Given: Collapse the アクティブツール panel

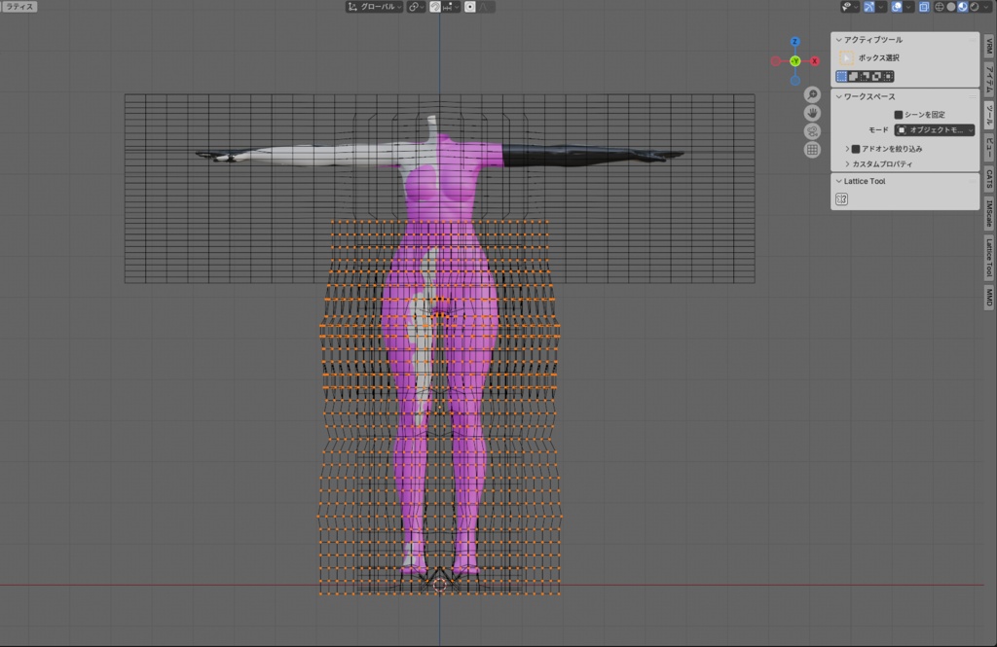Looking at the screenshot, I should pos(838,40).
